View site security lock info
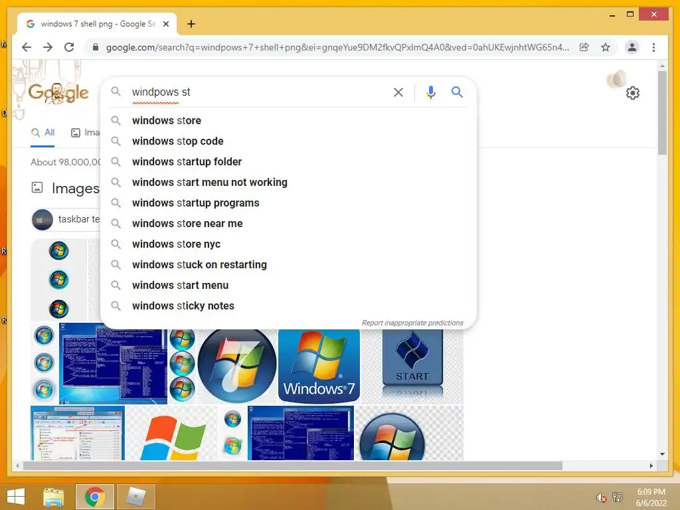 [x=96, y=47]
